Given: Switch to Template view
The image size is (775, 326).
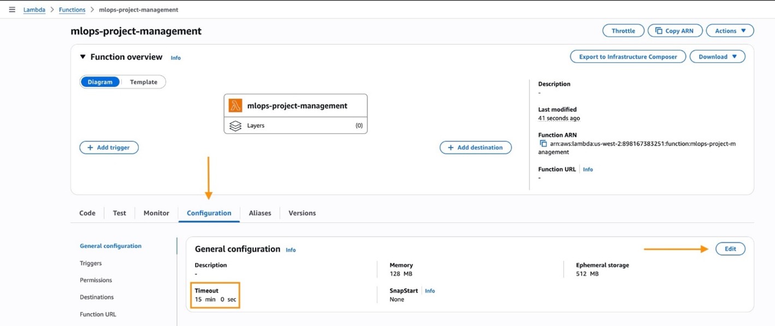Looking at the screenshot, I should 143,82.
